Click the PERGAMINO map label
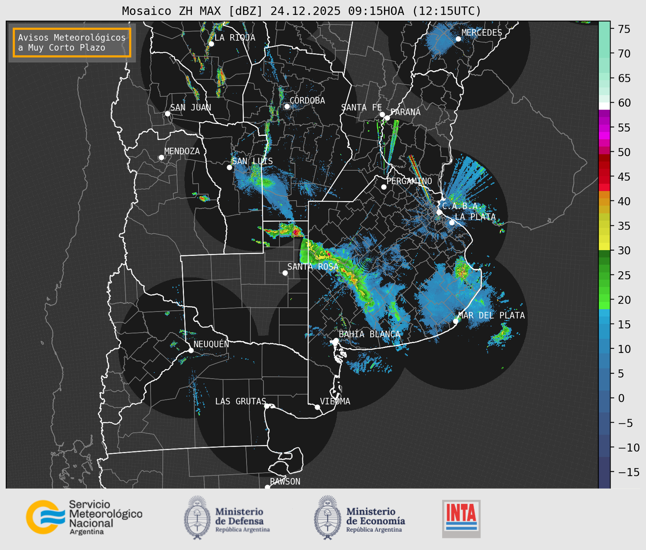Image resolution: width=646 pixels, height=550 pixels. click(x=409, y=181)
